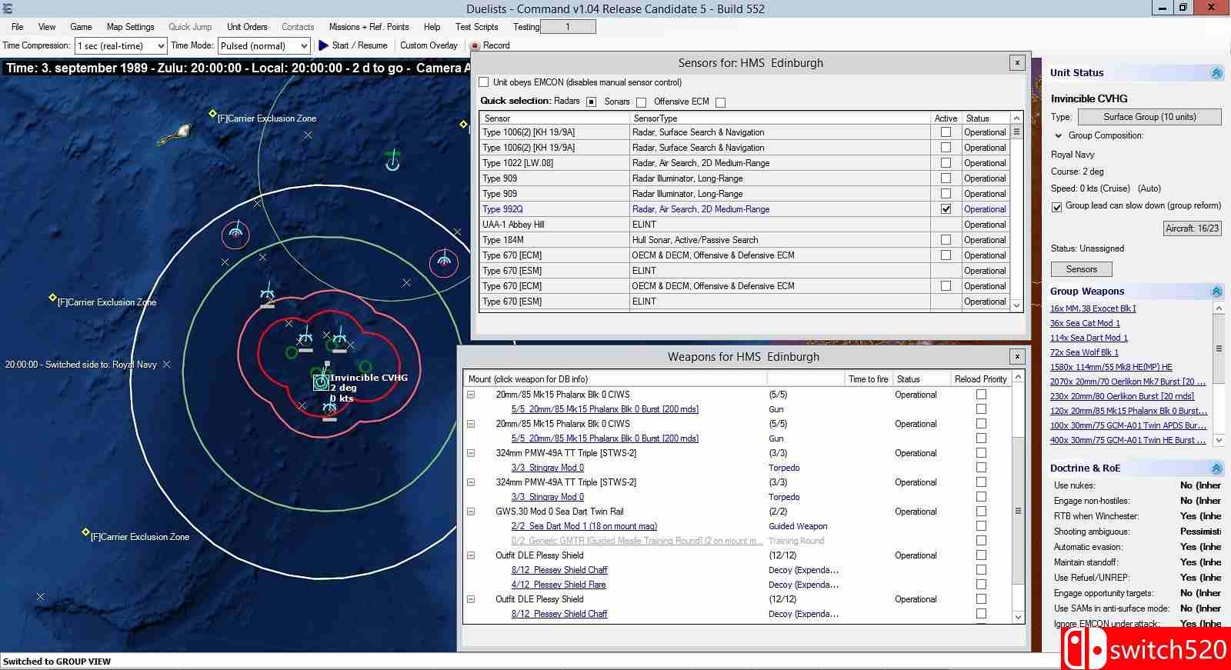The width and height of the screenshot is (1231, 670).
Task: Click the red Record icon
Action: point(475,46)
